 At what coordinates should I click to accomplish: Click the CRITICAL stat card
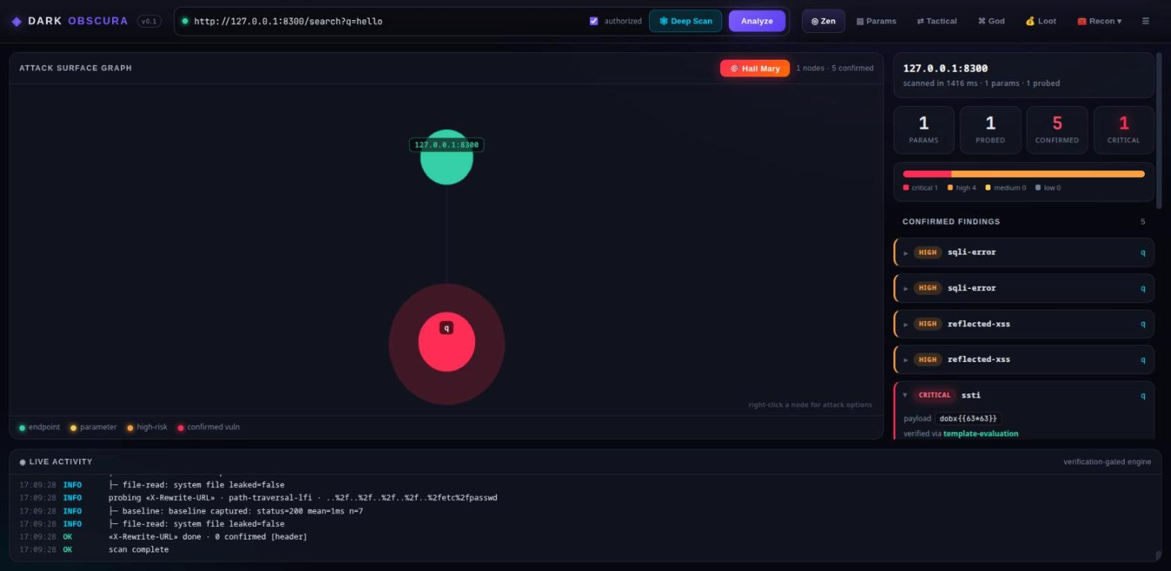[x=1123, y=130]
